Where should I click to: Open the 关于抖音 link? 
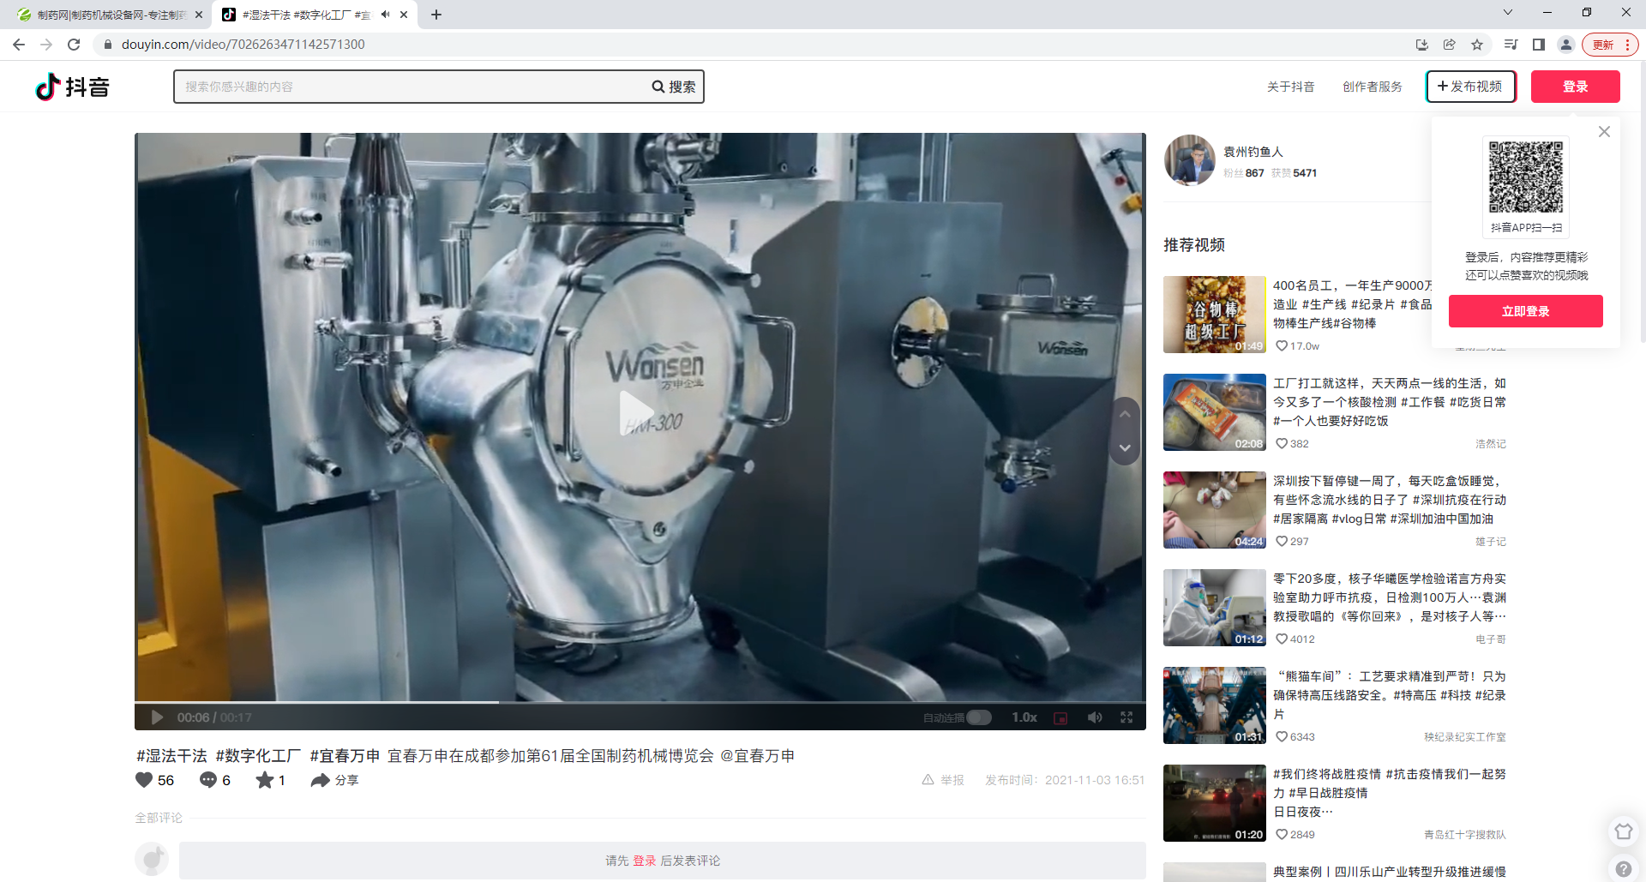(1290, 87)
